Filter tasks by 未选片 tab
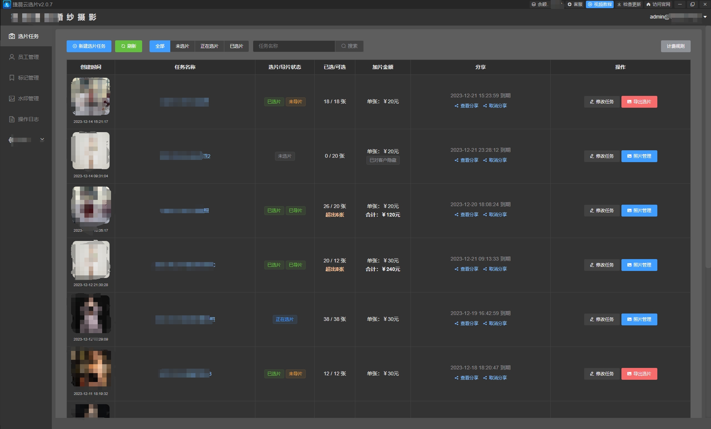Viewport: 711px width, 429px height. (x=182, y=46)
